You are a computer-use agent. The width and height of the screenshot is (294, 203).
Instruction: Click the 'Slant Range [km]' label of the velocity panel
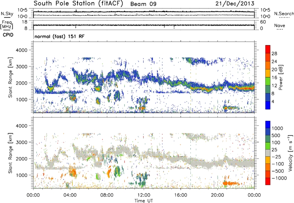pos(10,153)
